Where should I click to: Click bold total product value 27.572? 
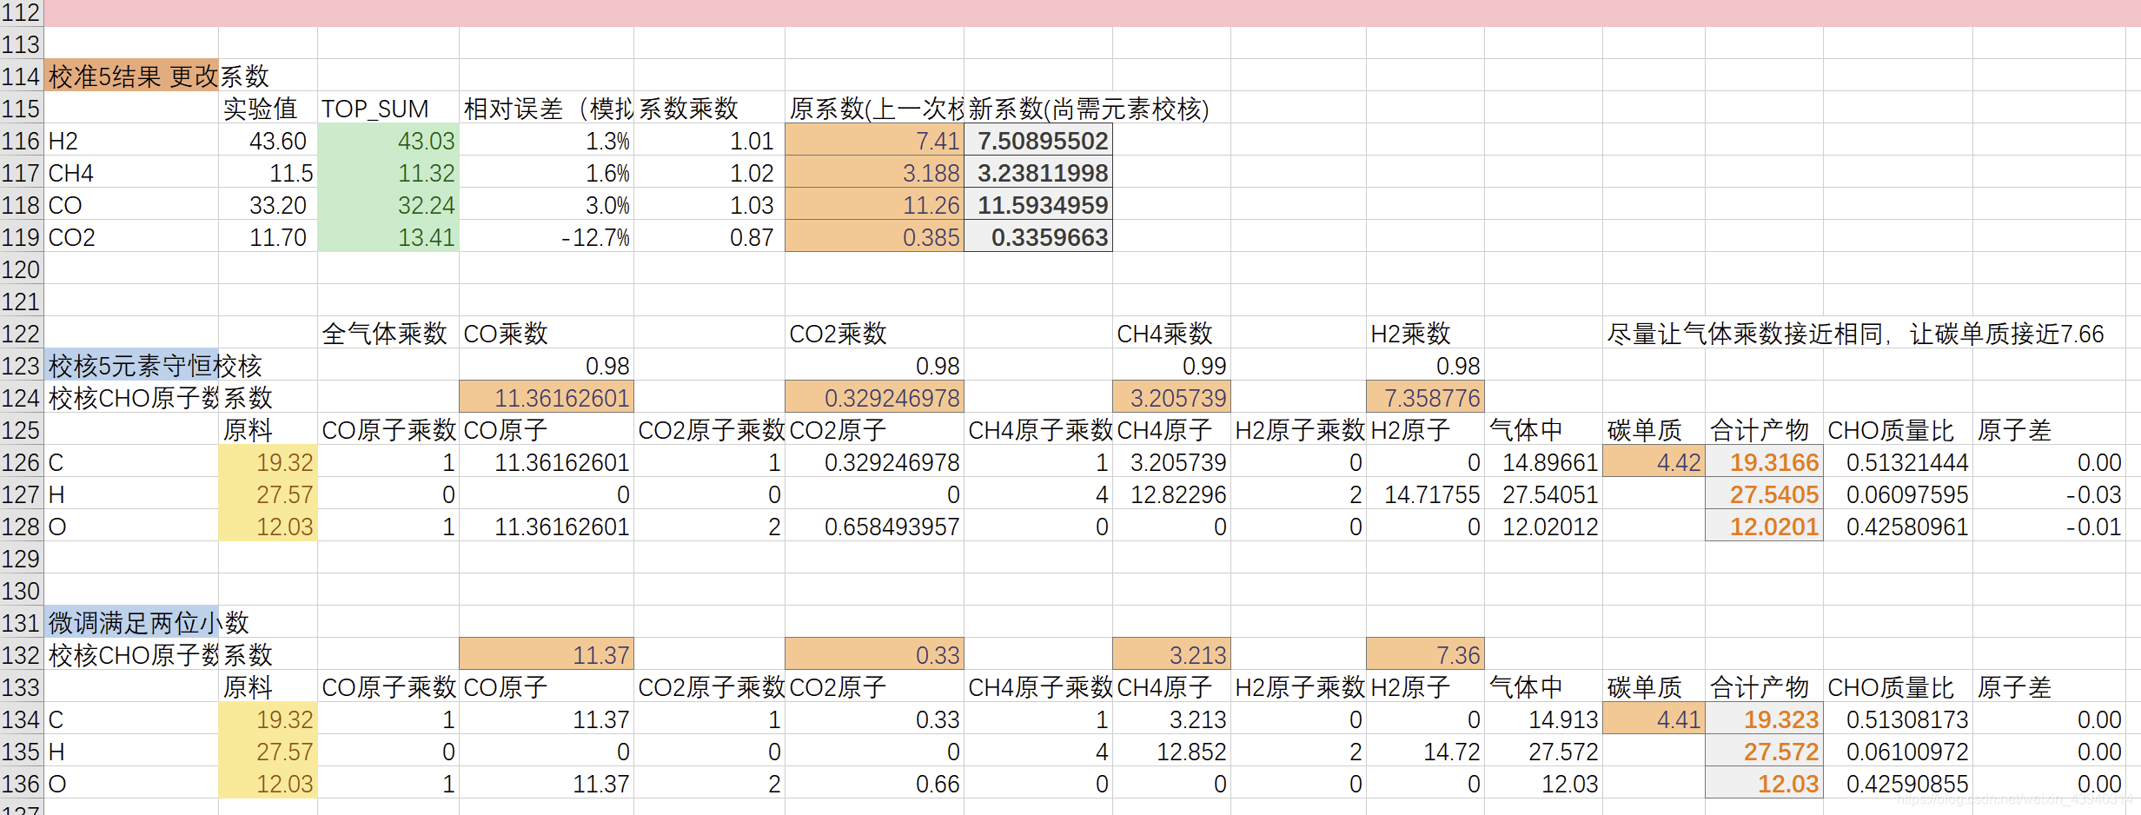[x=1764, y=752]
